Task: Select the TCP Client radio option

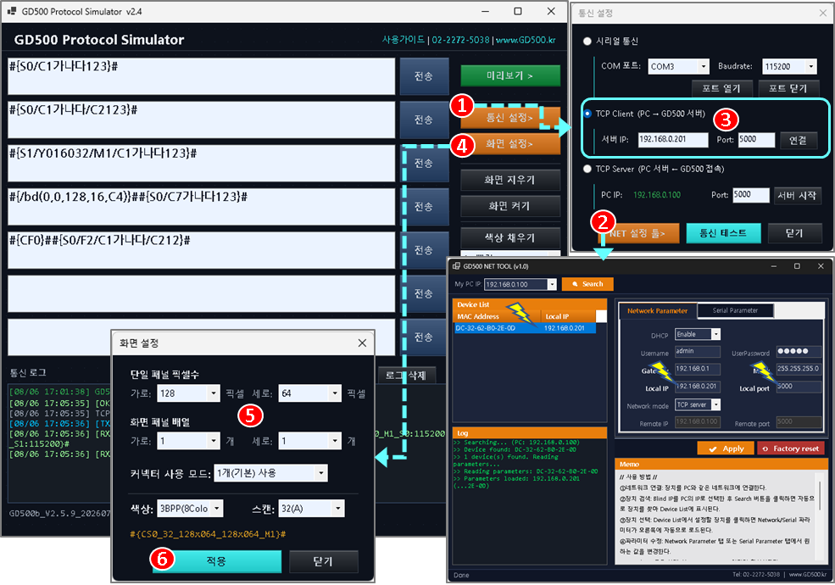Action: 587,114
